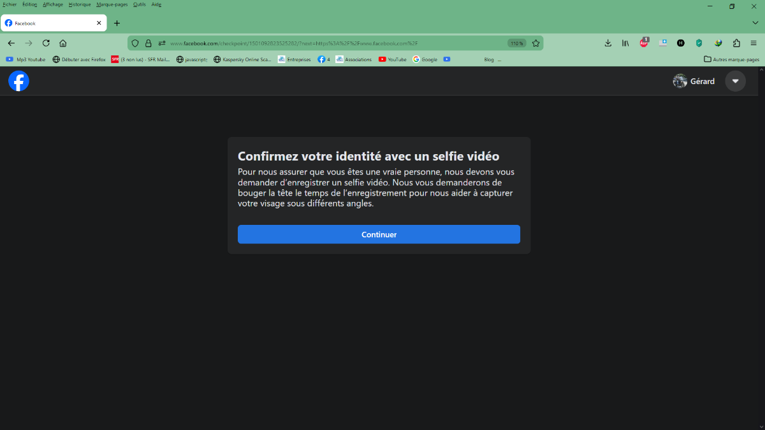Open the YouTube bookmark
This screenshot has width=765, height=430.
(x=392, y=59)
